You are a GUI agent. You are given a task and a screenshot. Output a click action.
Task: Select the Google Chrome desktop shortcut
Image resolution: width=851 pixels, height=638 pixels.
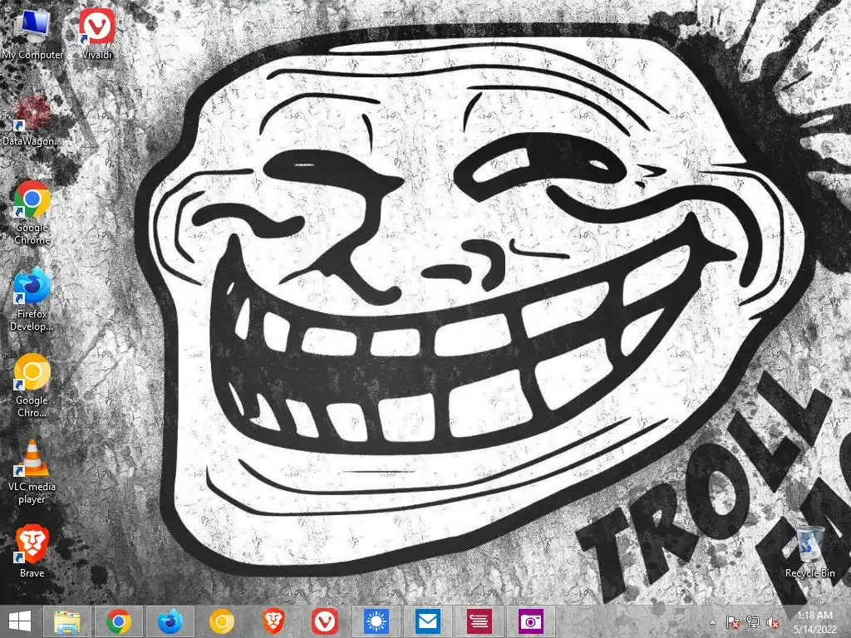pyautogui.click(x=32, y=213)
